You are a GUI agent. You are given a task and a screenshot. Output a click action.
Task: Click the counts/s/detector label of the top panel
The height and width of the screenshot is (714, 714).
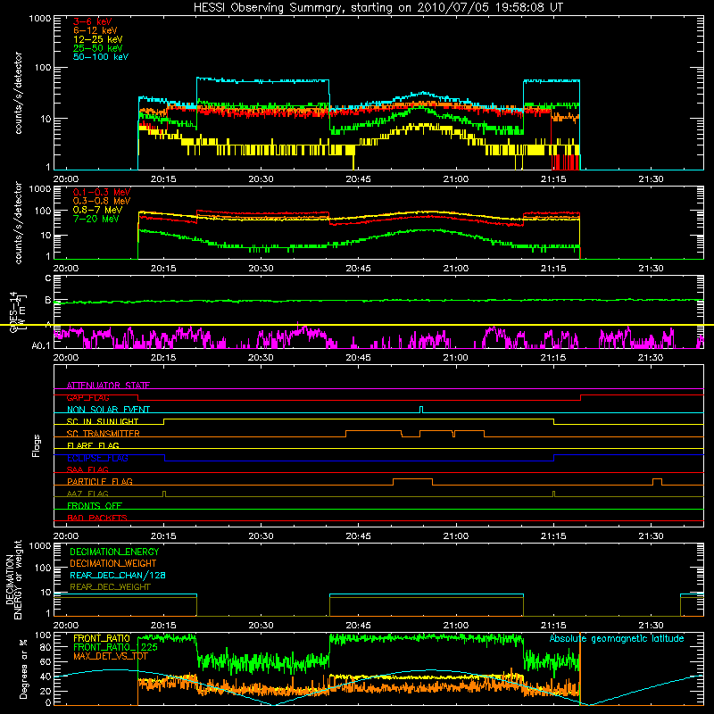(18, 93)
